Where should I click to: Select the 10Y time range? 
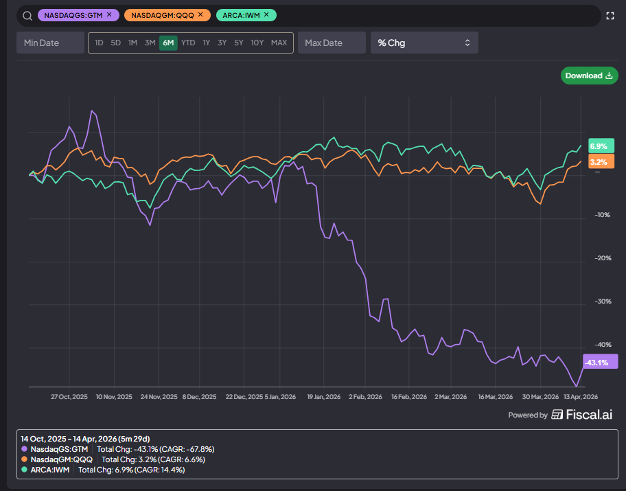point(257,43)
